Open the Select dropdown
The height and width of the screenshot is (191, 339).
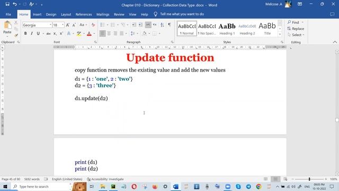(296, 35)
